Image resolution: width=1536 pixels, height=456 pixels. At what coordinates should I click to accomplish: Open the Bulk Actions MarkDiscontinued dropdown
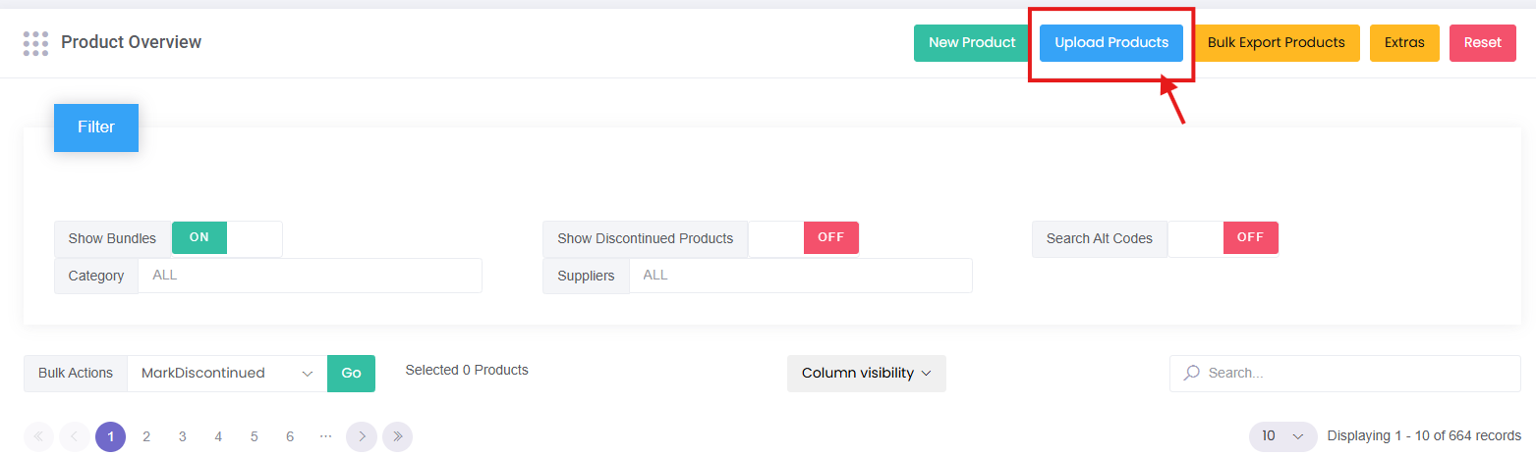click(227, 374)
